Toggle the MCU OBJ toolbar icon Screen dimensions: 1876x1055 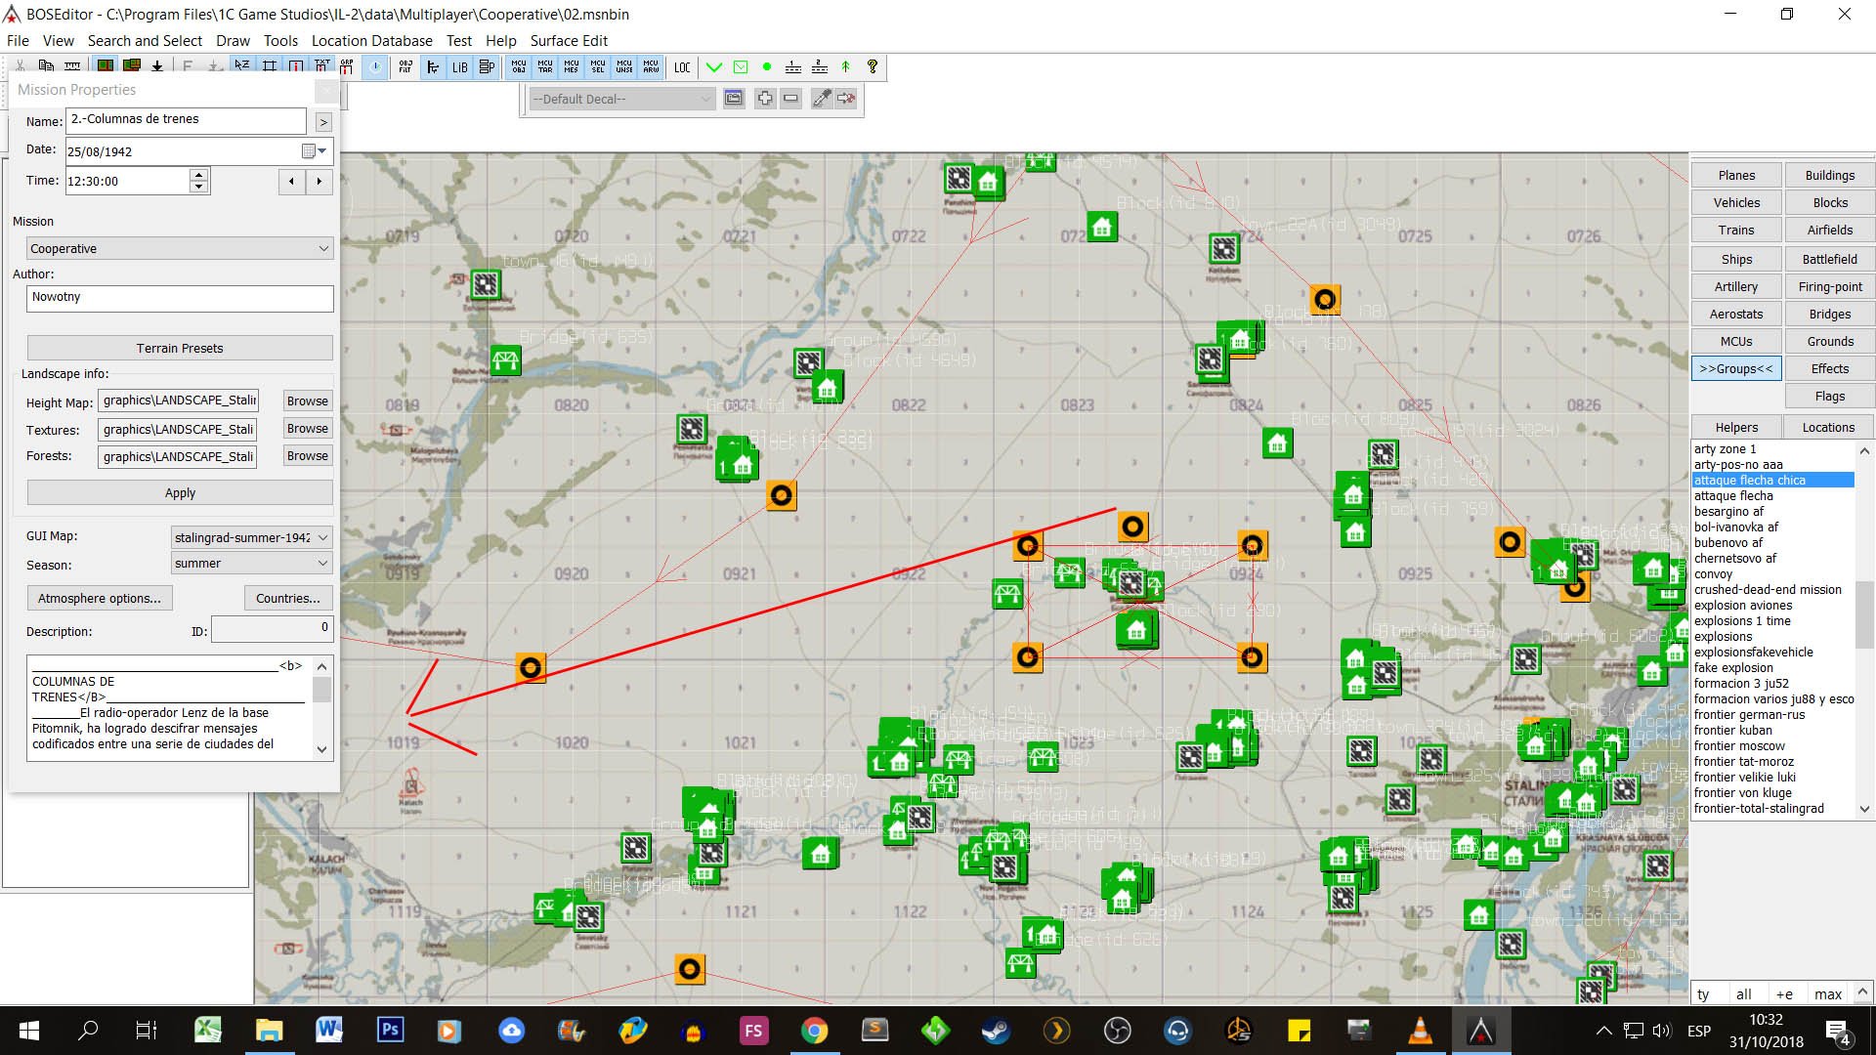519,66
